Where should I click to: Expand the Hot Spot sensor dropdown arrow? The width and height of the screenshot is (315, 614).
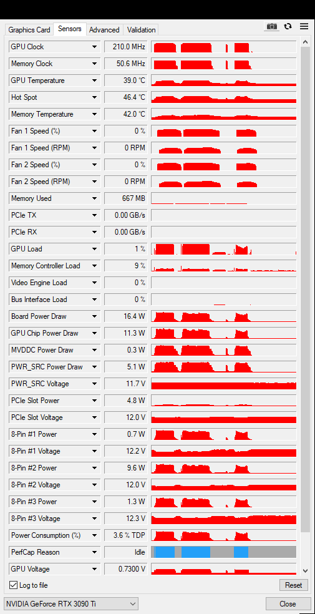pos(94,97)
